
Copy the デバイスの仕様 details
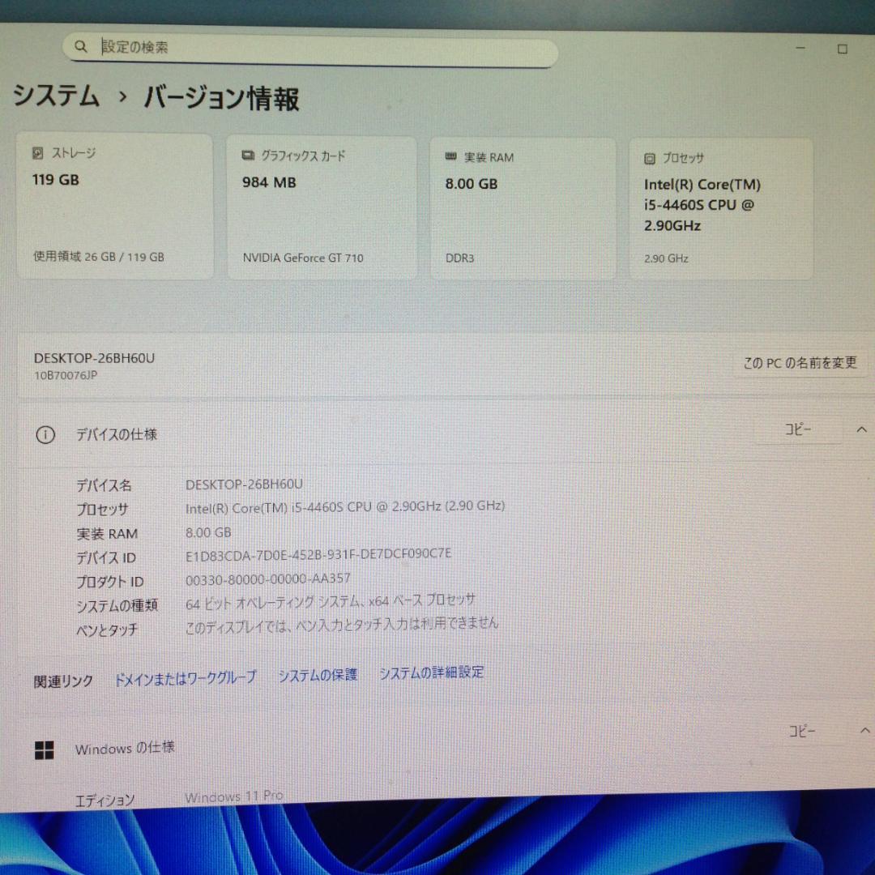pyautogui.click(x=798, y=429)
